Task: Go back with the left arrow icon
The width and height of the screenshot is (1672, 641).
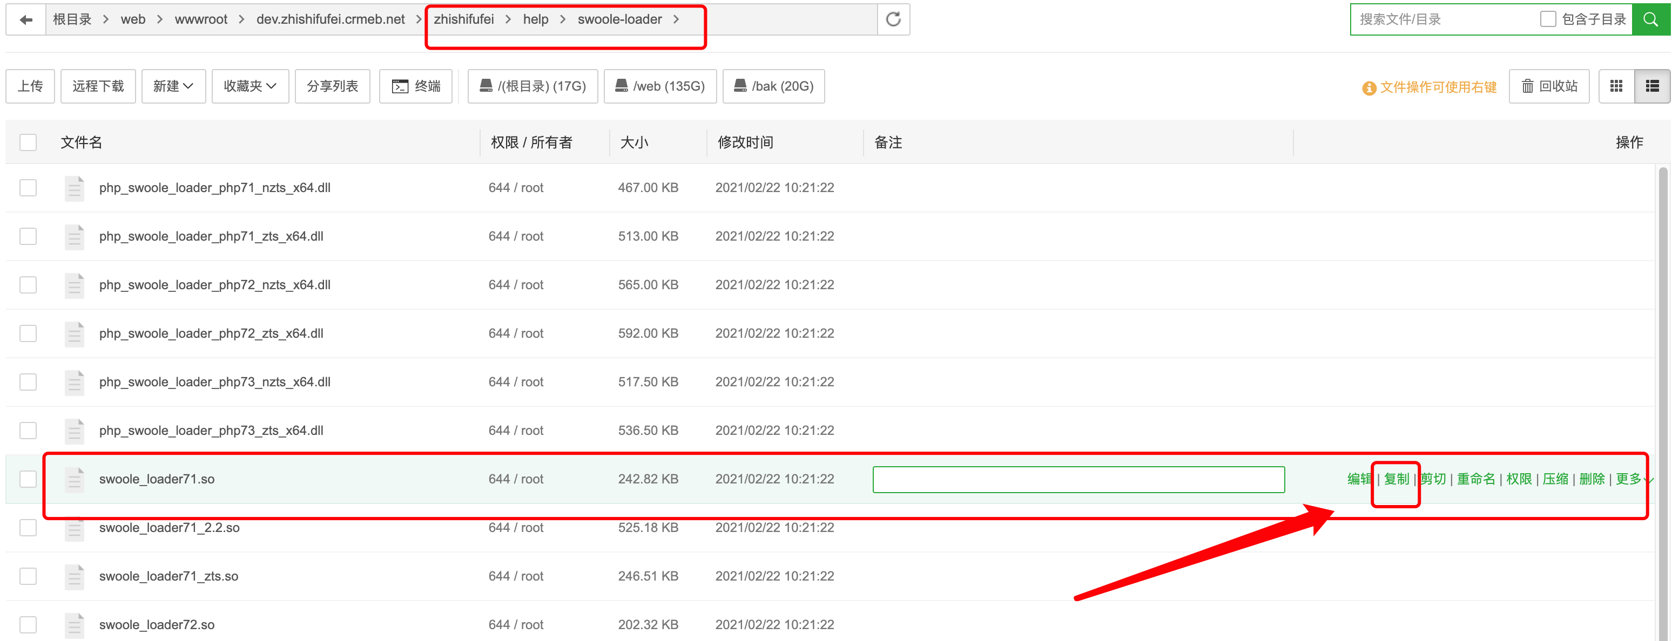Action: coord(26,19)
